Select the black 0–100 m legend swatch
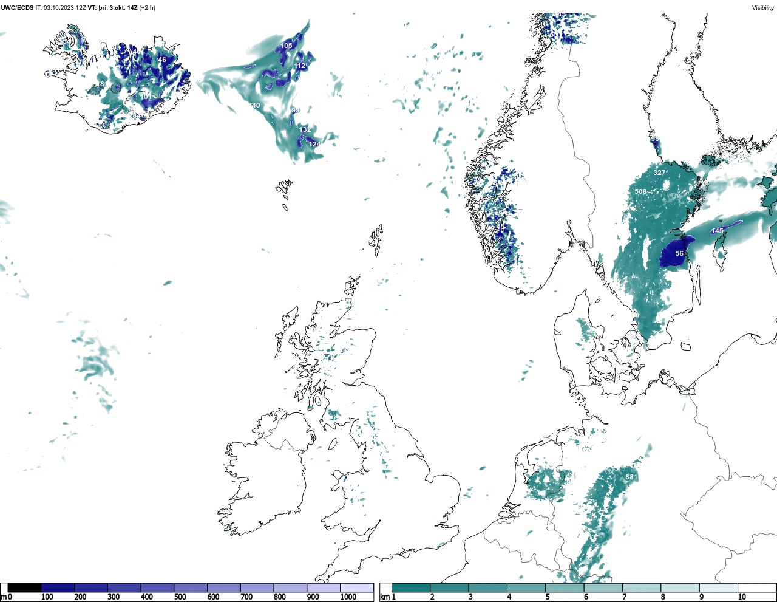777x602 pixels. pos(25,588)
